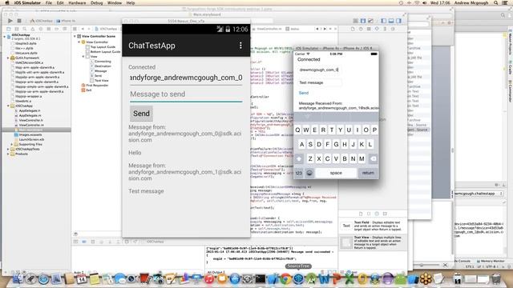Switch to Version editor mode
Screen dimensions: 513x288
coord(370,21)
